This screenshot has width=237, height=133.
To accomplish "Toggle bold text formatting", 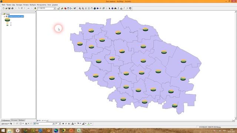I will (63, 124).
